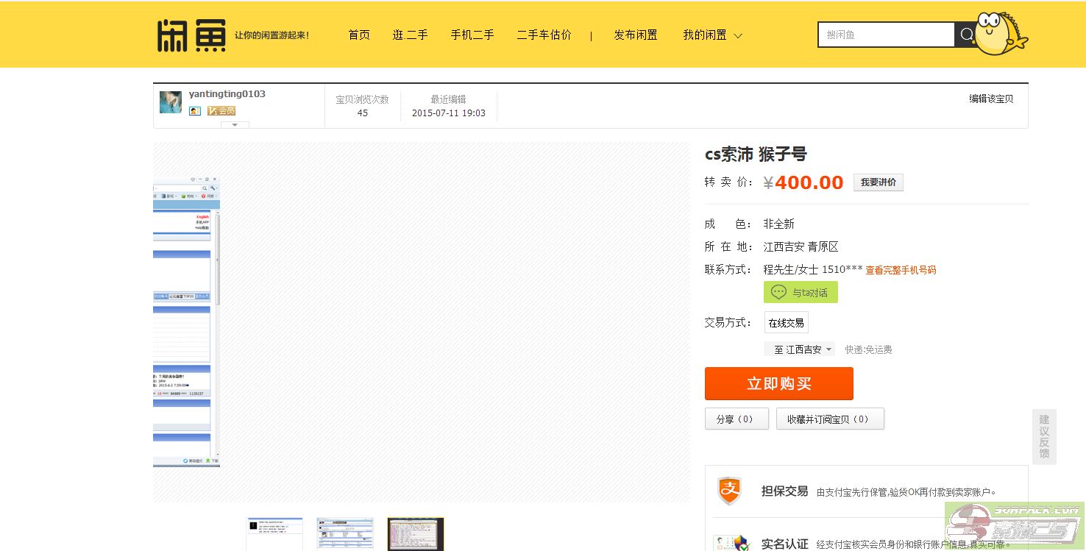Click 收藏并订阅宝贝（0） button

830,419
